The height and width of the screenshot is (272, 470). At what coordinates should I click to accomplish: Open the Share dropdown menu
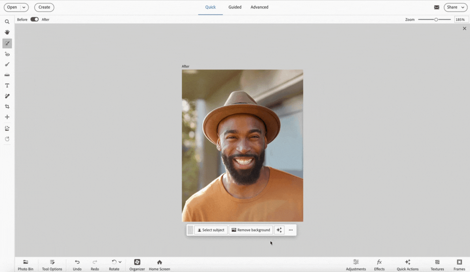click(455, 7)
